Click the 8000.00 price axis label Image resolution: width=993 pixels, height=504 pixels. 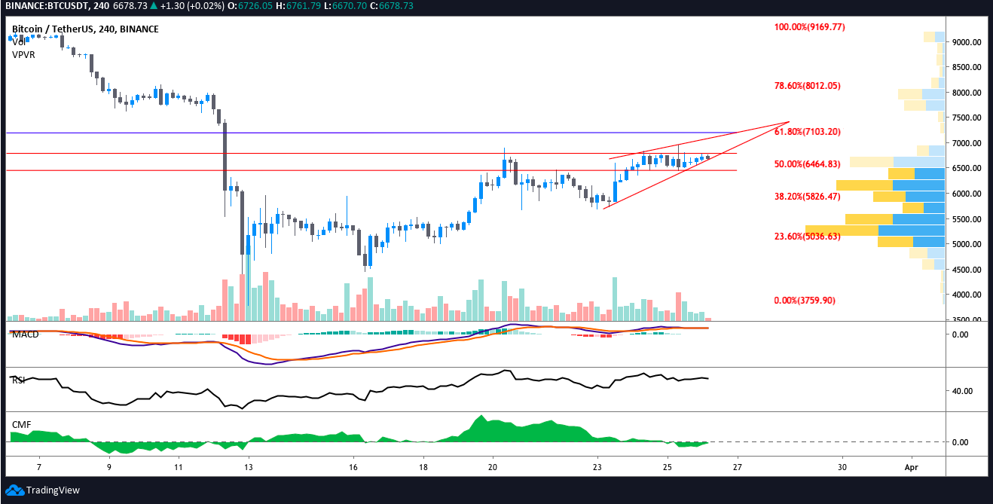tap(967, 93)
